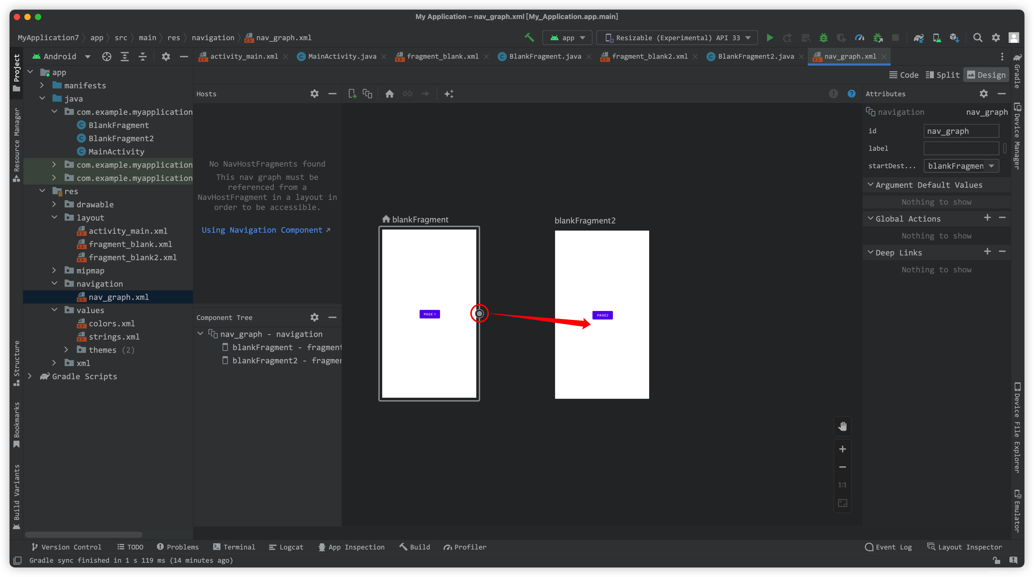Click the Debug app bug icon

click(x=823, y=38)
